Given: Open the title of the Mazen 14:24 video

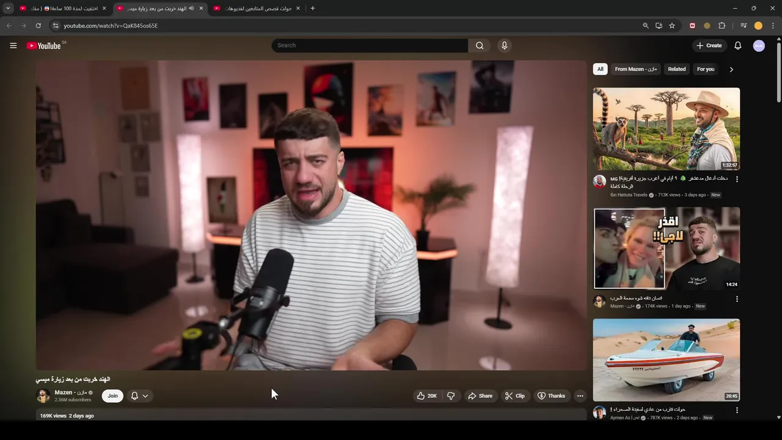Looking at the screenshot, I should tap(636, 298).
